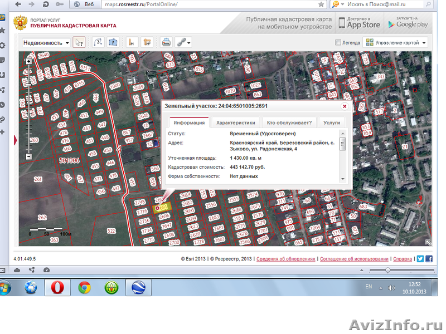This screenshot has width=446, height=334.
Task: Toggle the Легенда checkbox
Action: coord(338,43)
